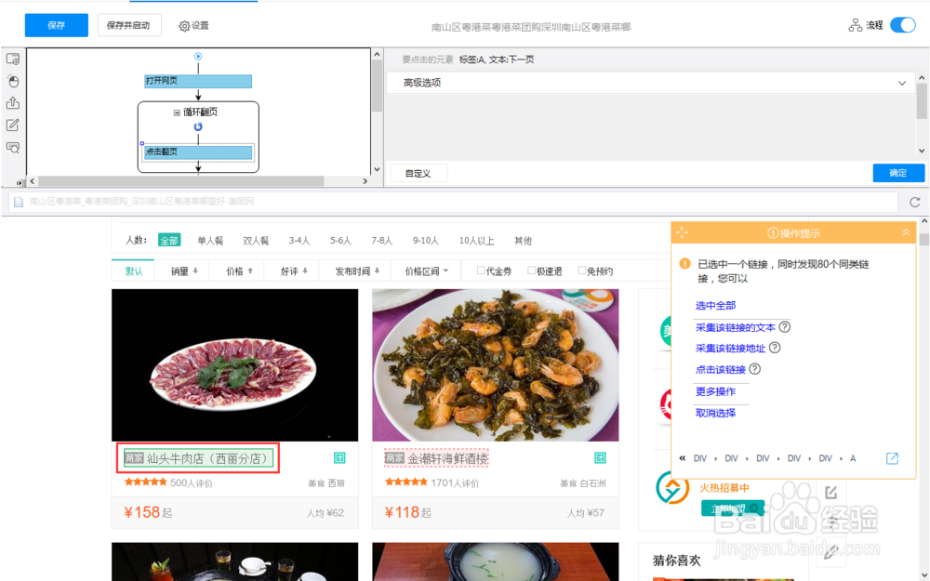
Task: Sort by 销量
Action: [184, 271]
